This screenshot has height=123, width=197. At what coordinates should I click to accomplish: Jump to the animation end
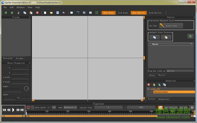23,110
